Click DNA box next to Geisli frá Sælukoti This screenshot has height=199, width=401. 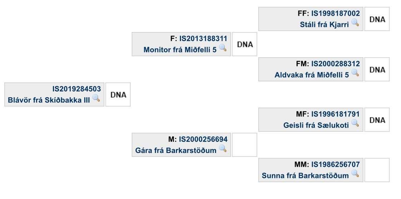(x=377, y=120)
